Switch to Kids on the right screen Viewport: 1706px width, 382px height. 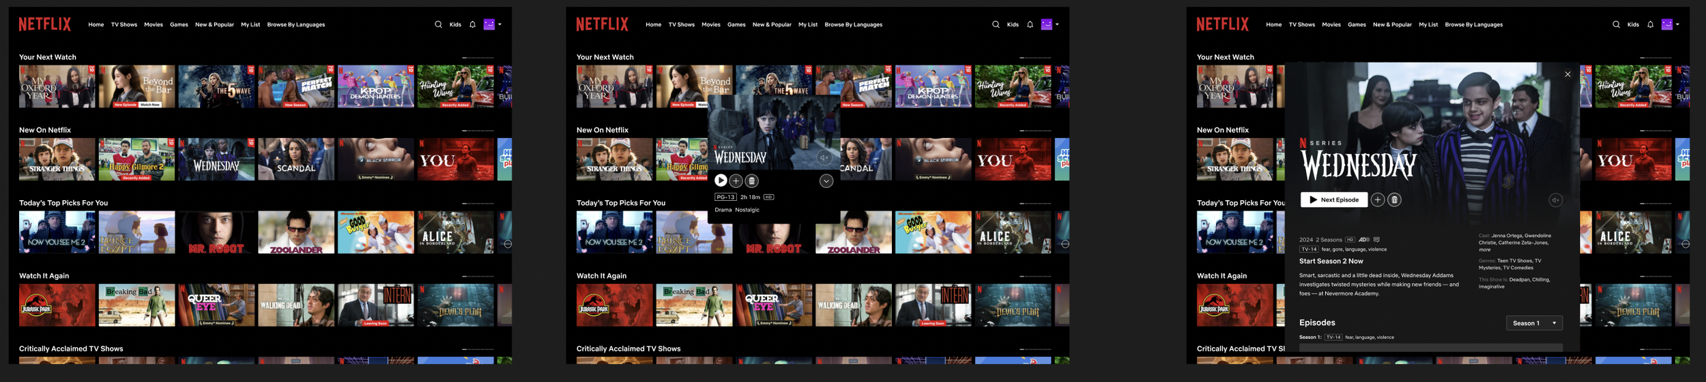pos(1633,25)
